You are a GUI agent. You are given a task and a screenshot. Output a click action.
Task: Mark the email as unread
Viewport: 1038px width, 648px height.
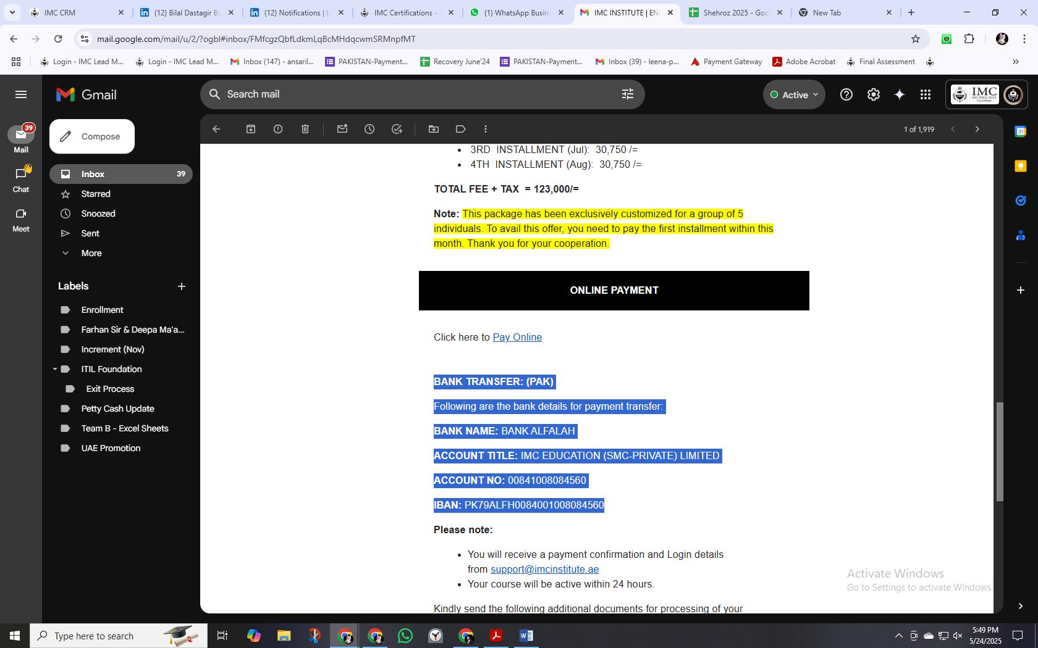342,129
